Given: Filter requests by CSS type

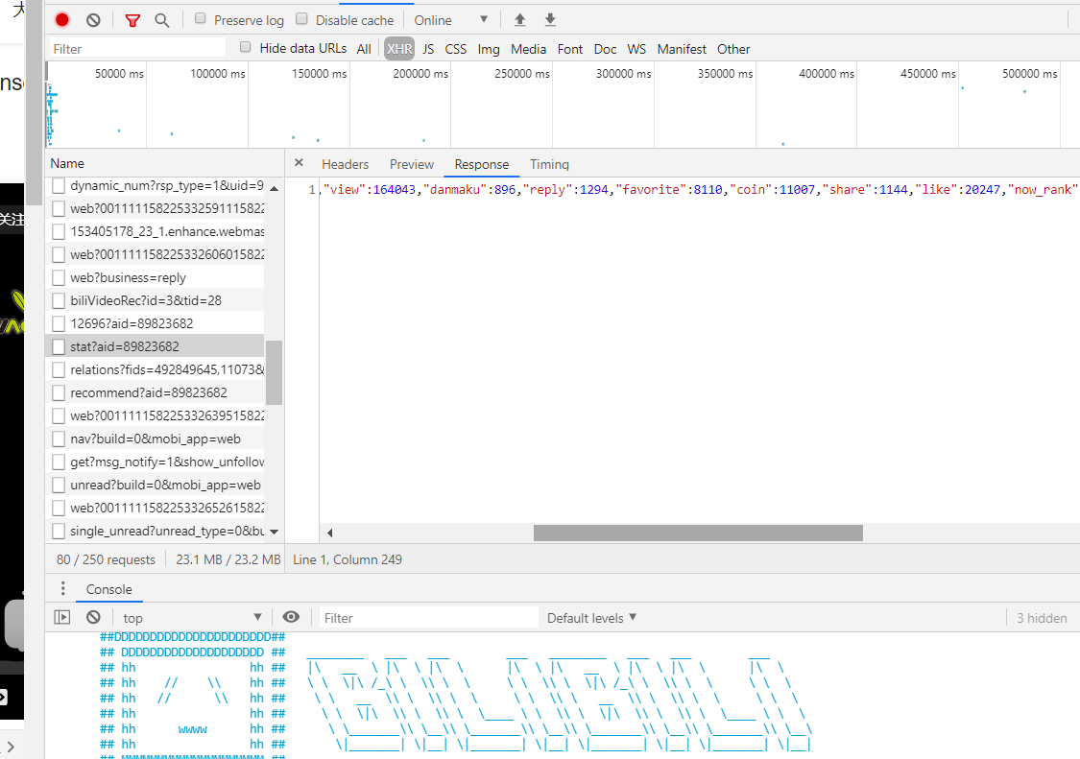Looking at the screenshot, I should (x=456, y=49).
